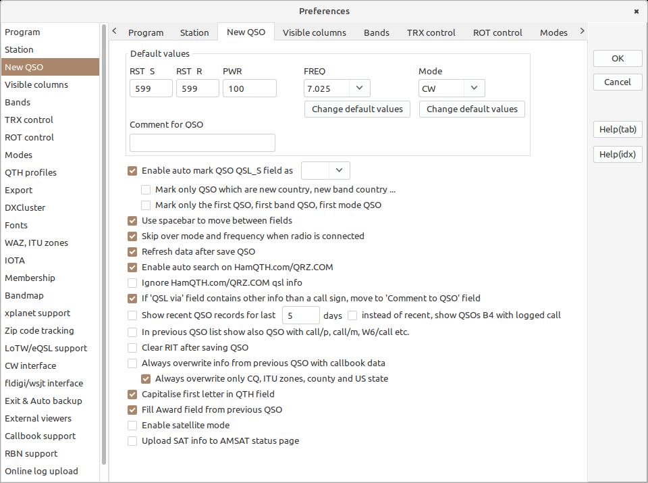Select Zip code tracking in sidebar

coord(50,331)
